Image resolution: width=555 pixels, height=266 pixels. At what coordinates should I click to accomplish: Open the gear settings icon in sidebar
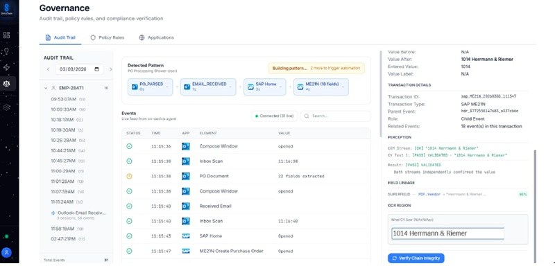click(x=6, y=107)
